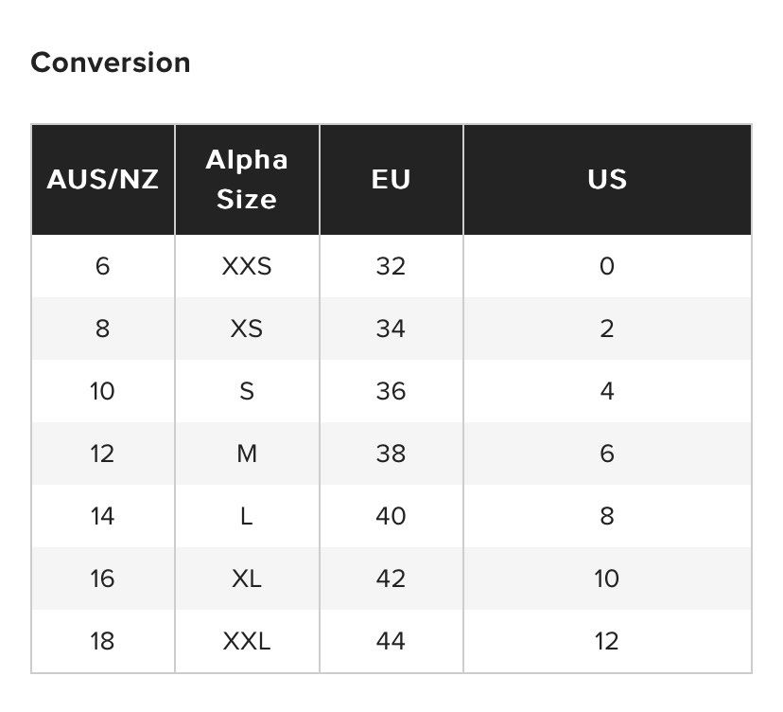Image resolution: width=783 pixels, height=712 pixels.
Task: Select US size 4 cell
Action: pos(606,391)
